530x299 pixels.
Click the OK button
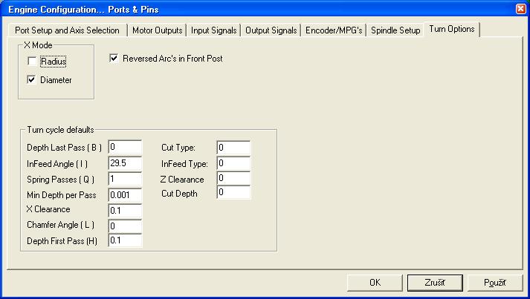pos(375,283)
